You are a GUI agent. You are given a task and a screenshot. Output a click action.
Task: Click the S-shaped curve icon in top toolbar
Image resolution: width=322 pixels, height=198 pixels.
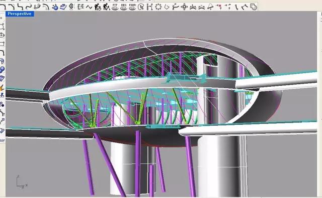(20, 7)
